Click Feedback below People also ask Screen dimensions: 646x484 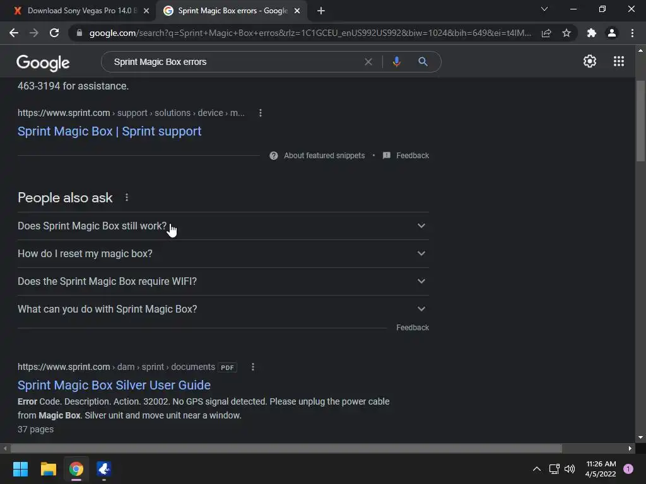coord(413,328)
